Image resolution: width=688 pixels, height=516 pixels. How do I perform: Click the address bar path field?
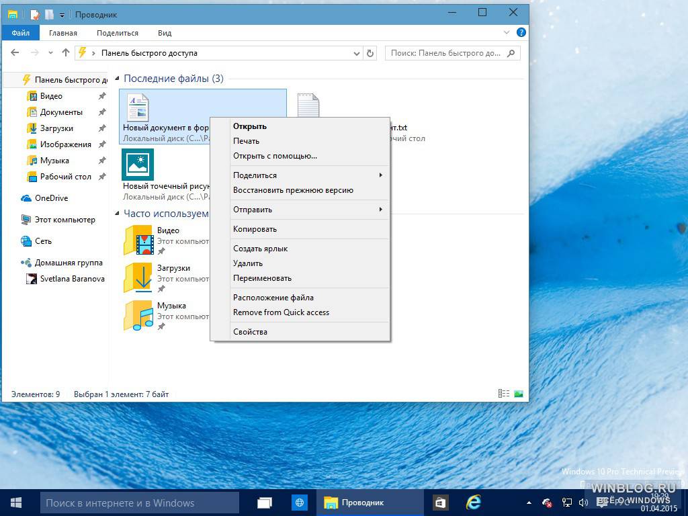[220, 53]
